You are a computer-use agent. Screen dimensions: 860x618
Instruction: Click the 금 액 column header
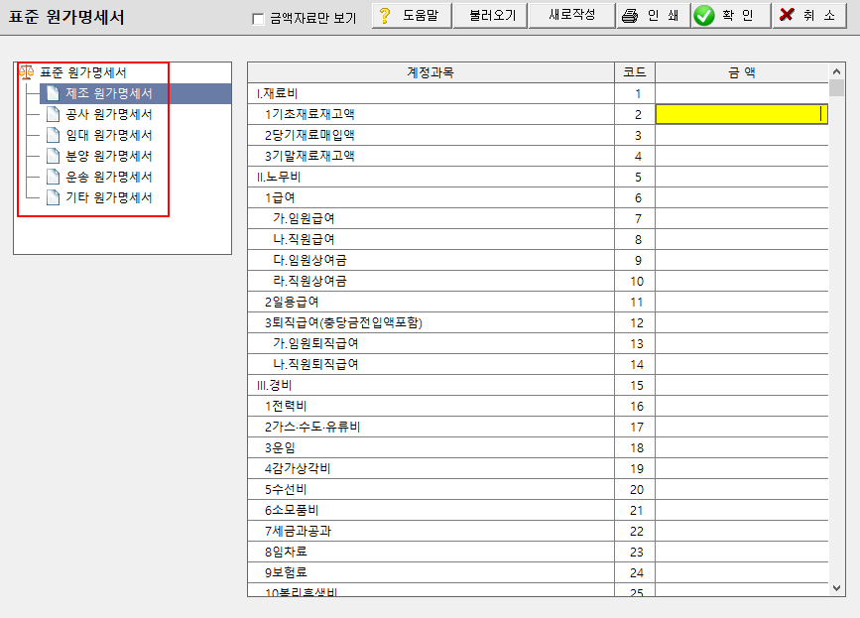742,72
